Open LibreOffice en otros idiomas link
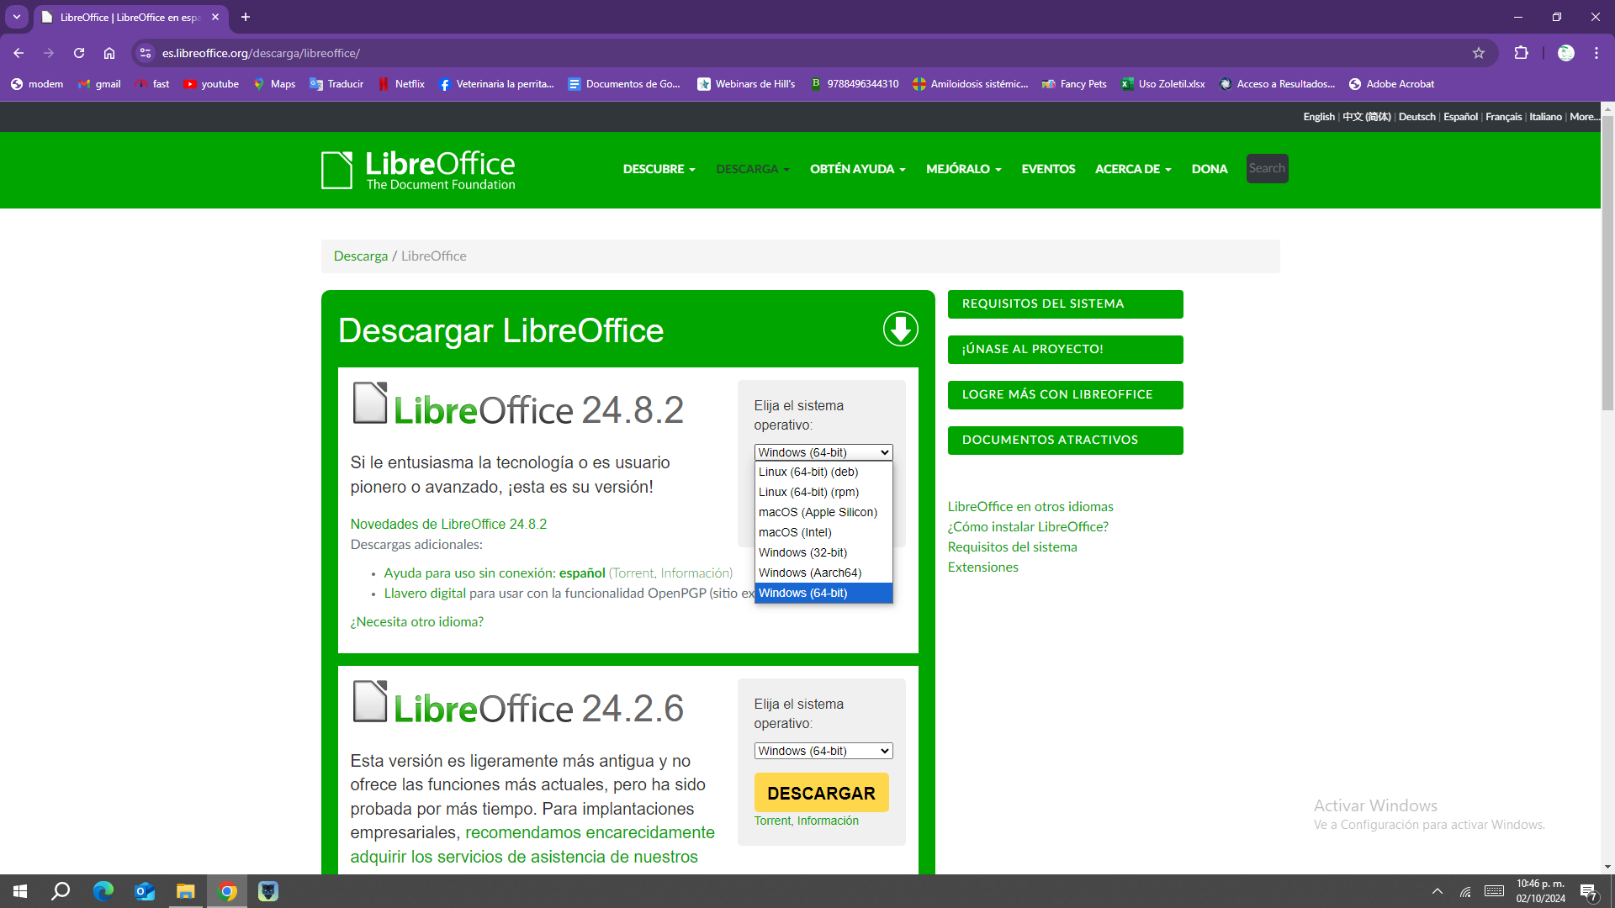The height and width of the screenshot is (908, 1615). pyautogui.click(x=1030, y=506)
